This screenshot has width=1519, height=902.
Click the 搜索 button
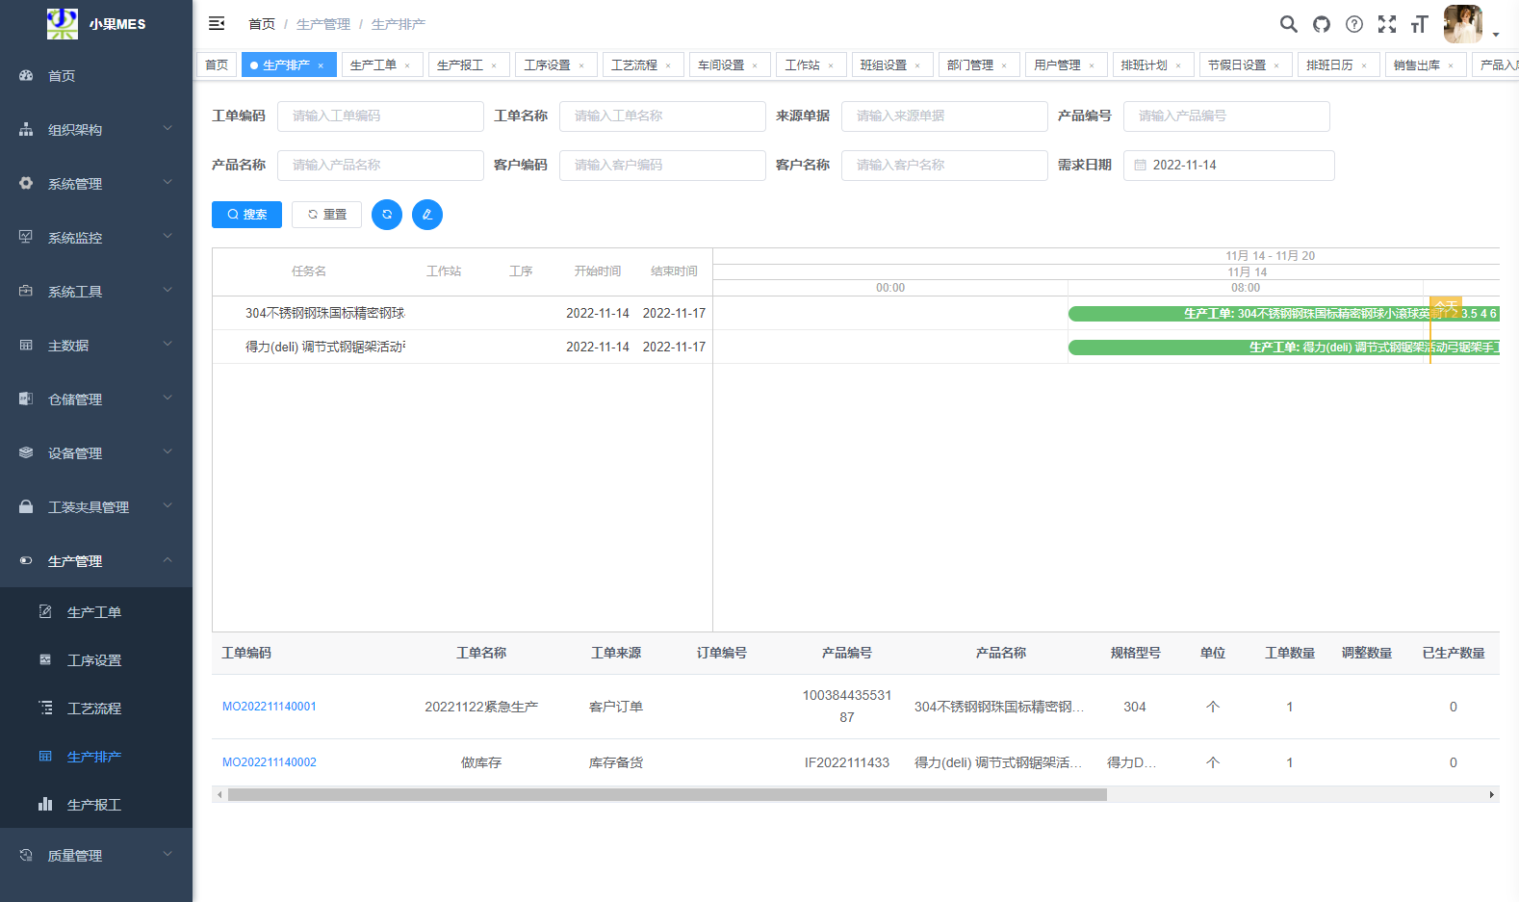[x=246, y=215]
